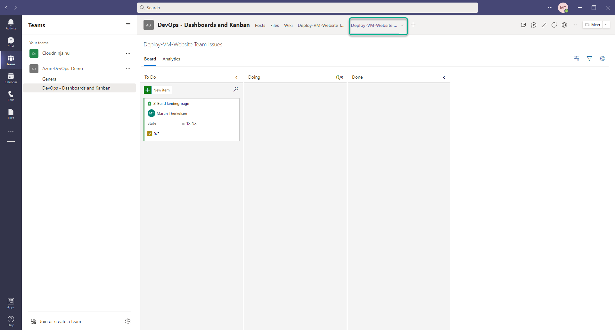Click the Deploy-VM-Website Team Issues title
Image resolution: width=615 pixels, height=330 pixels.
pos(183,44)
